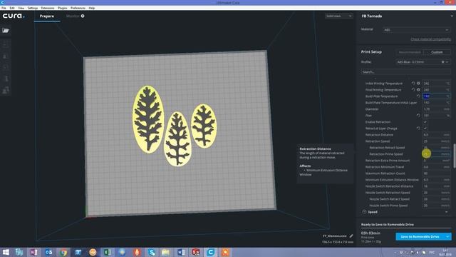Click the Retraction Distance value field

(x=436, y=135)
